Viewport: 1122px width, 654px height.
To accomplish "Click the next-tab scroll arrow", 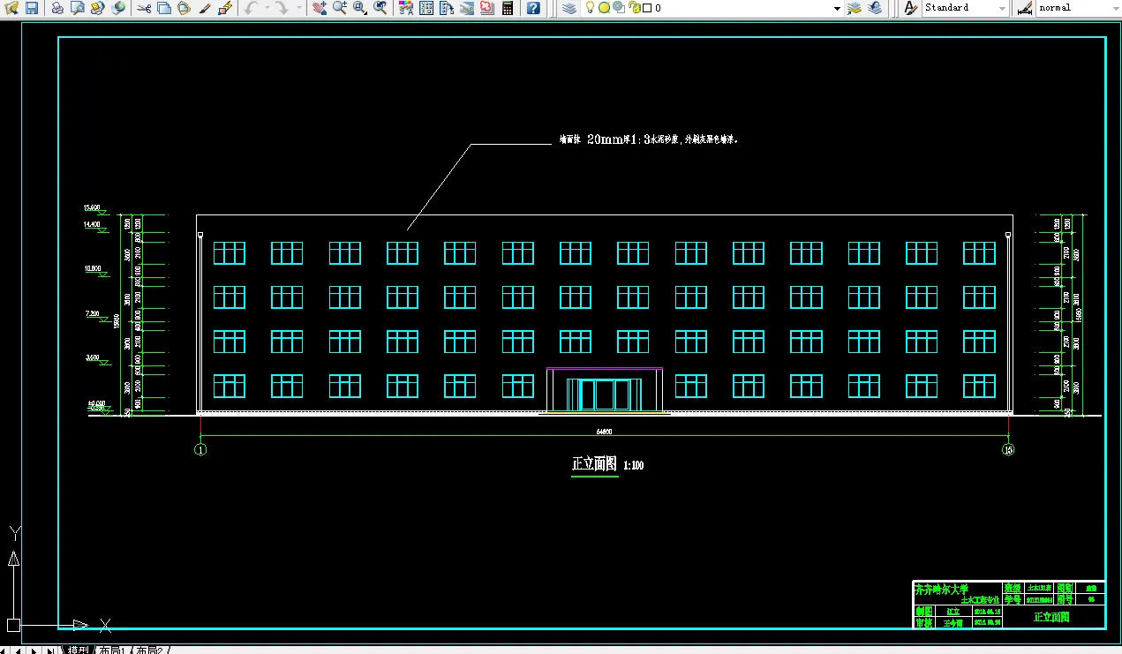I will 34,650.
